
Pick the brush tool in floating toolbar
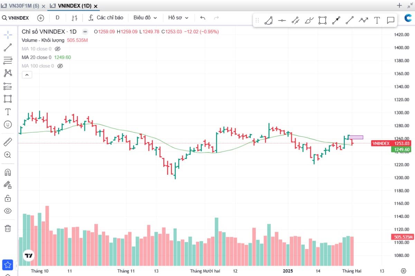[x=309, y=20]
